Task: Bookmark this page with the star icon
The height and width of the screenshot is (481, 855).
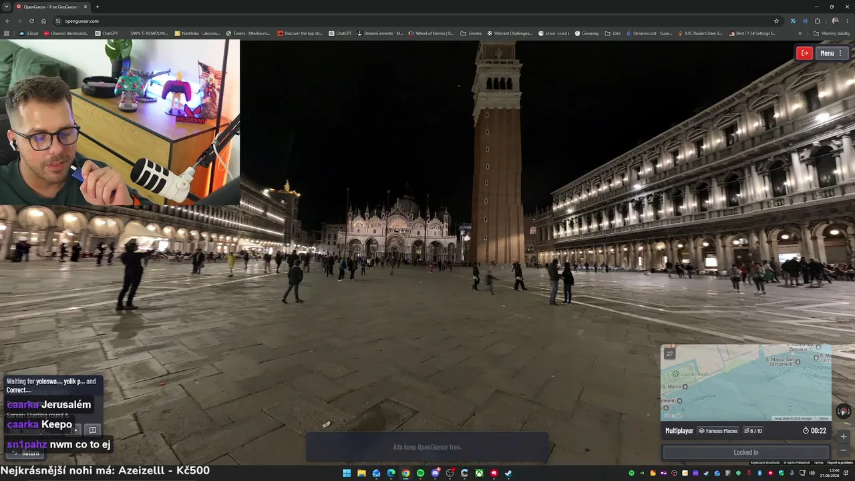Action: tap(776, 21)
